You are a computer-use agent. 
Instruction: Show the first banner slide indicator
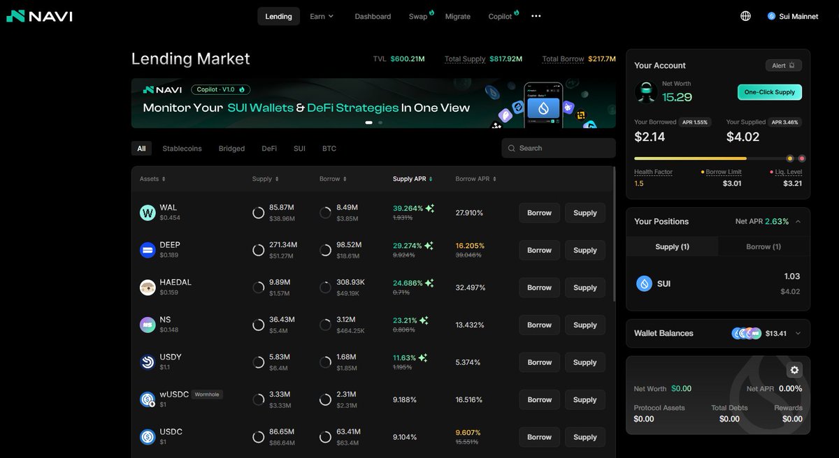pos(369,122)
